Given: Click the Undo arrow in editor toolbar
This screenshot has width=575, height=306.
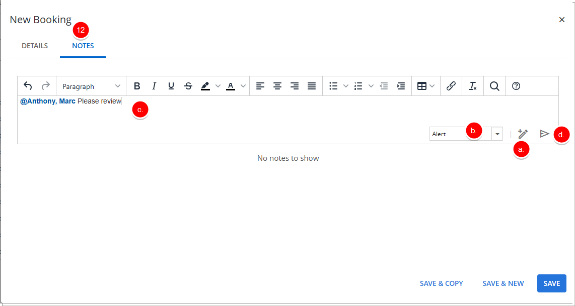Looking at the screenshot, I should click(28, 86).
